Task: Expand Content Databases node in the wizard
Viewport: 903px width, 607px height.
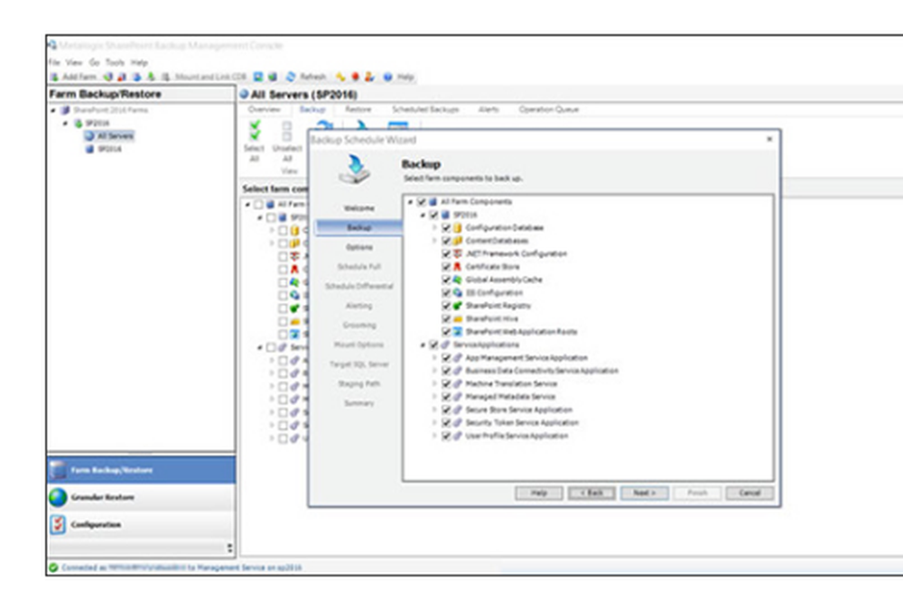Action: [x=435, y=241]
